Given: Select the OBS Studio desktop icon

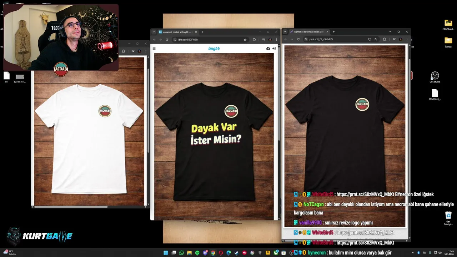Looking at the screenshot, I should 435,77.
